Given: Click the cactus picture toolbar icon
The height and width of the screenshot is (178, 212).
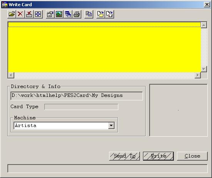Looking at the screenshot, I should click(x=59, y=14).
